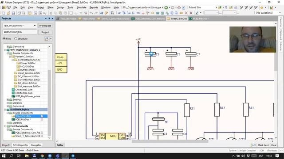Select the GND power port tool

tap(143, 13)
